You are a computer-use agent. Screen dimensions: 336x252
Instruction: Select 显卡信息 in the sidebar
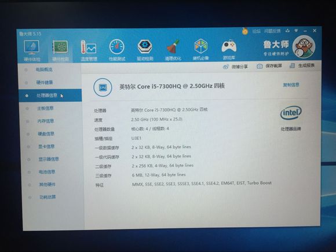click(46, 147)
